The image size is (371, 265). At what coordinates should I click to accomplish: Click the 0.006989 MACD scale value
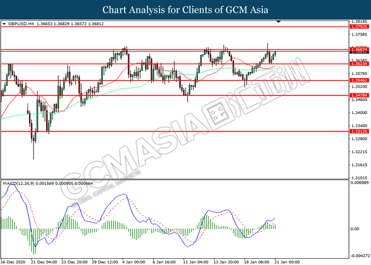pos(360,183)
